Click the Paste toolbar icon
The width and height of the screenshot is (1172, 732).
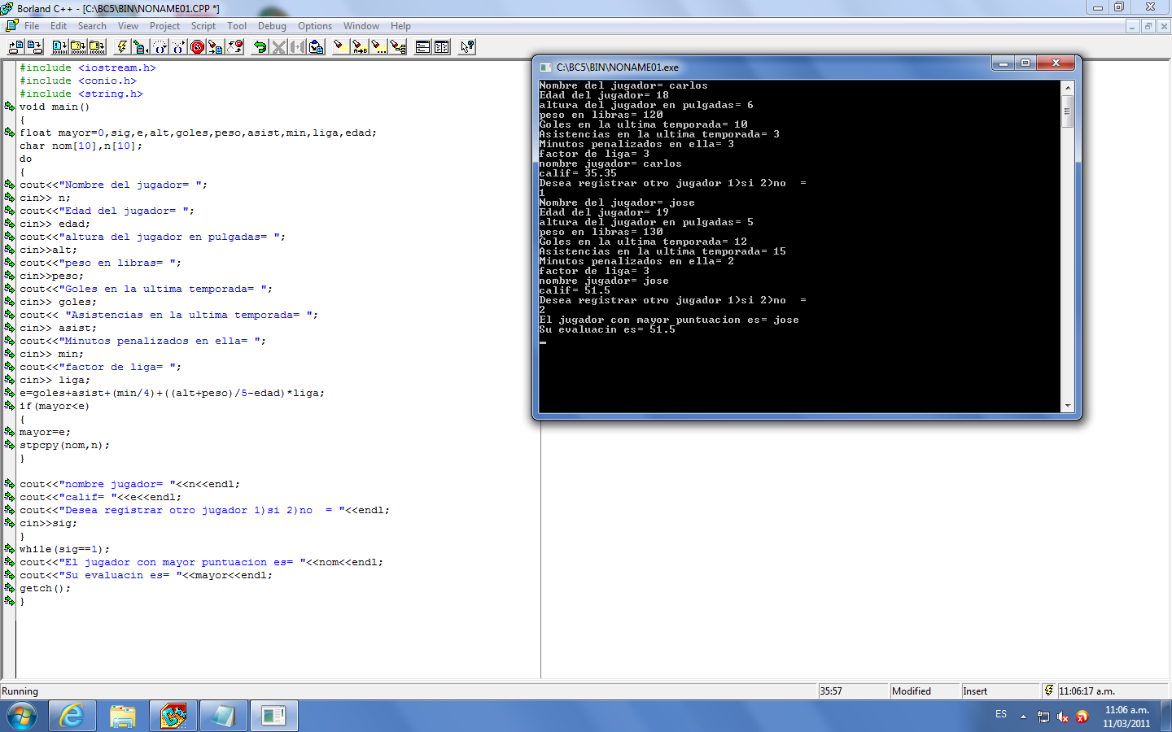(x=316, y=46)
